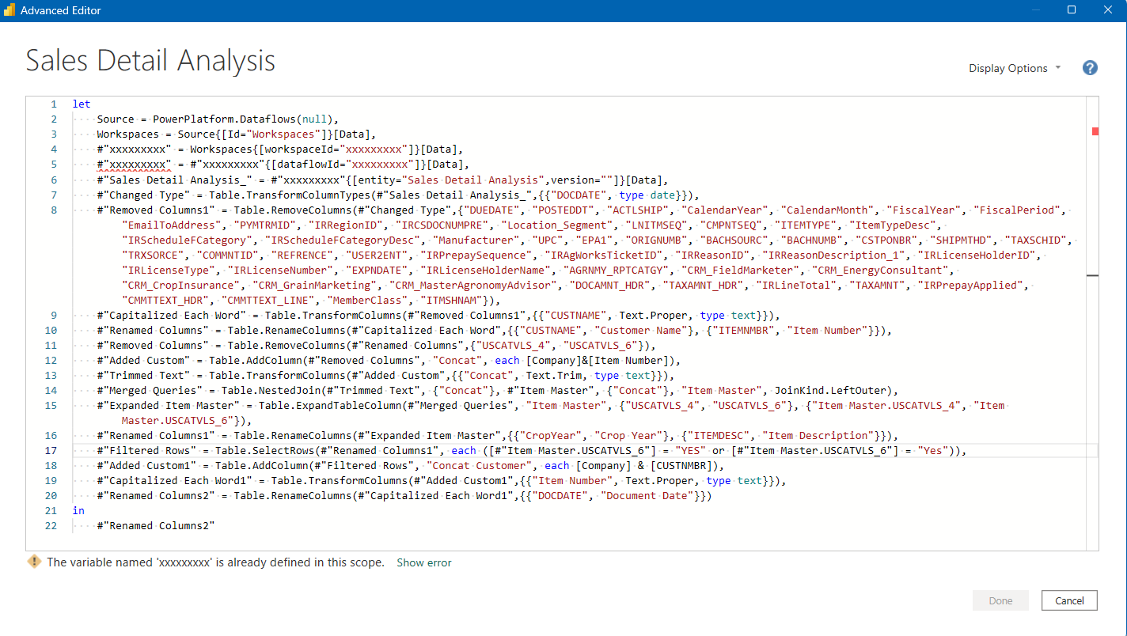The image size is (1127, 636).
Task: Click the Show error link
Action: (x=424, y=562)
